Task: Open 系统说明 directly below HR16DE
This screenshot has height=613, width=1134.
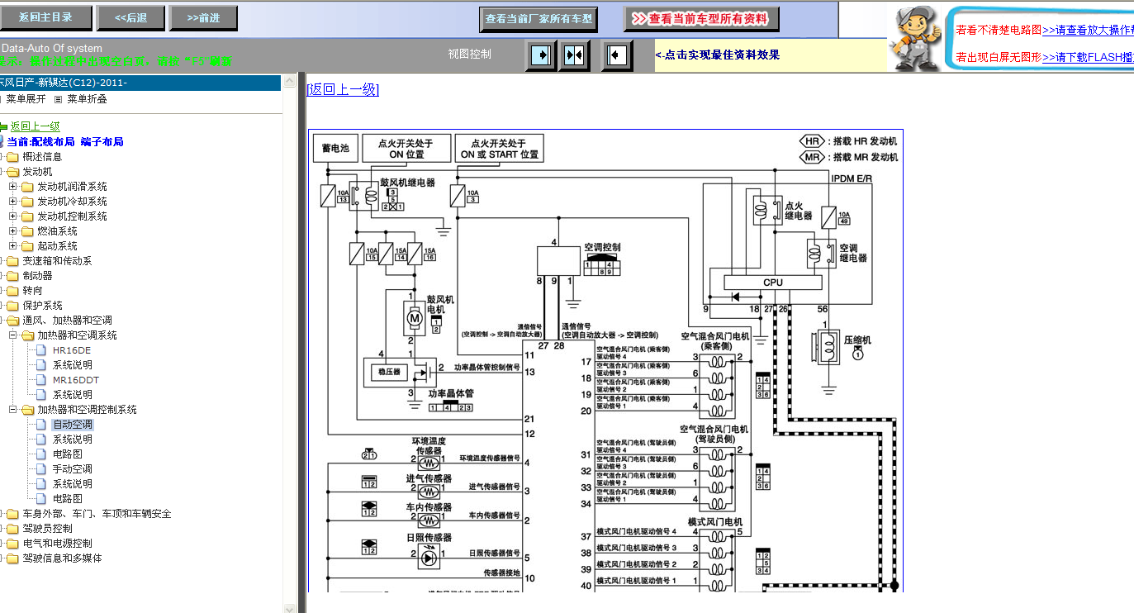Action: 73,365
